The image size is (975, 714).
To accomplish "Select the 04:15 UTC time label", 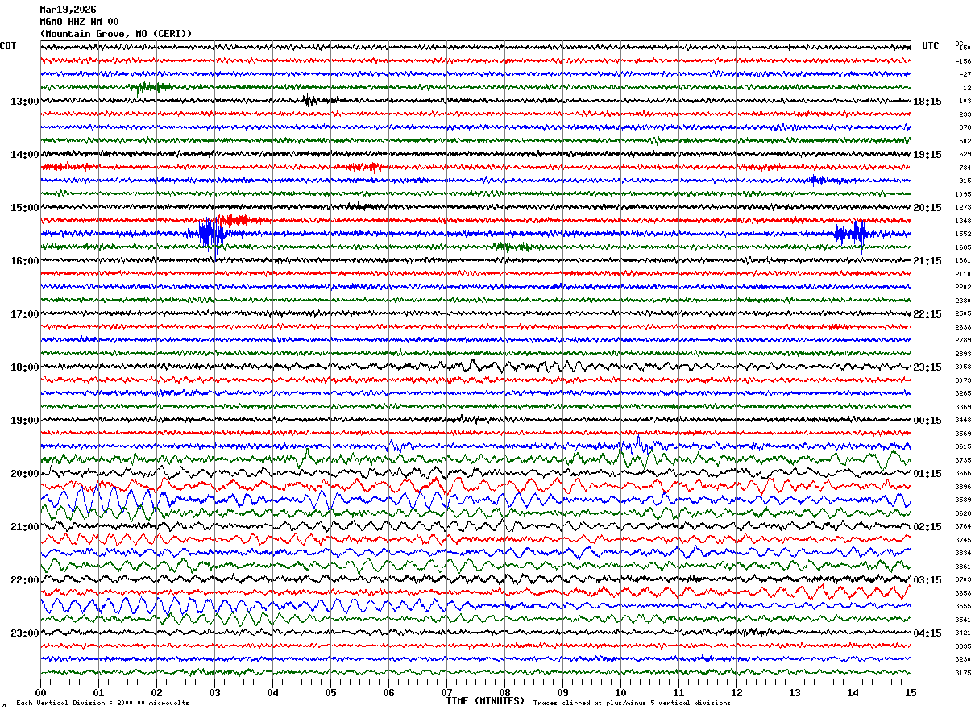I will pos(927,633).
